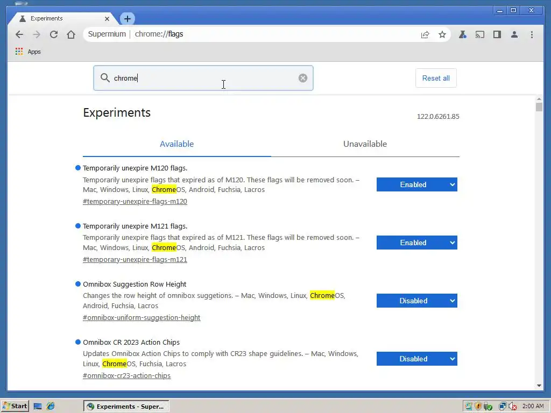551x413 pixels.
Task: Open #temporary-unexpire-flags-m121 link
Action: 135,260
